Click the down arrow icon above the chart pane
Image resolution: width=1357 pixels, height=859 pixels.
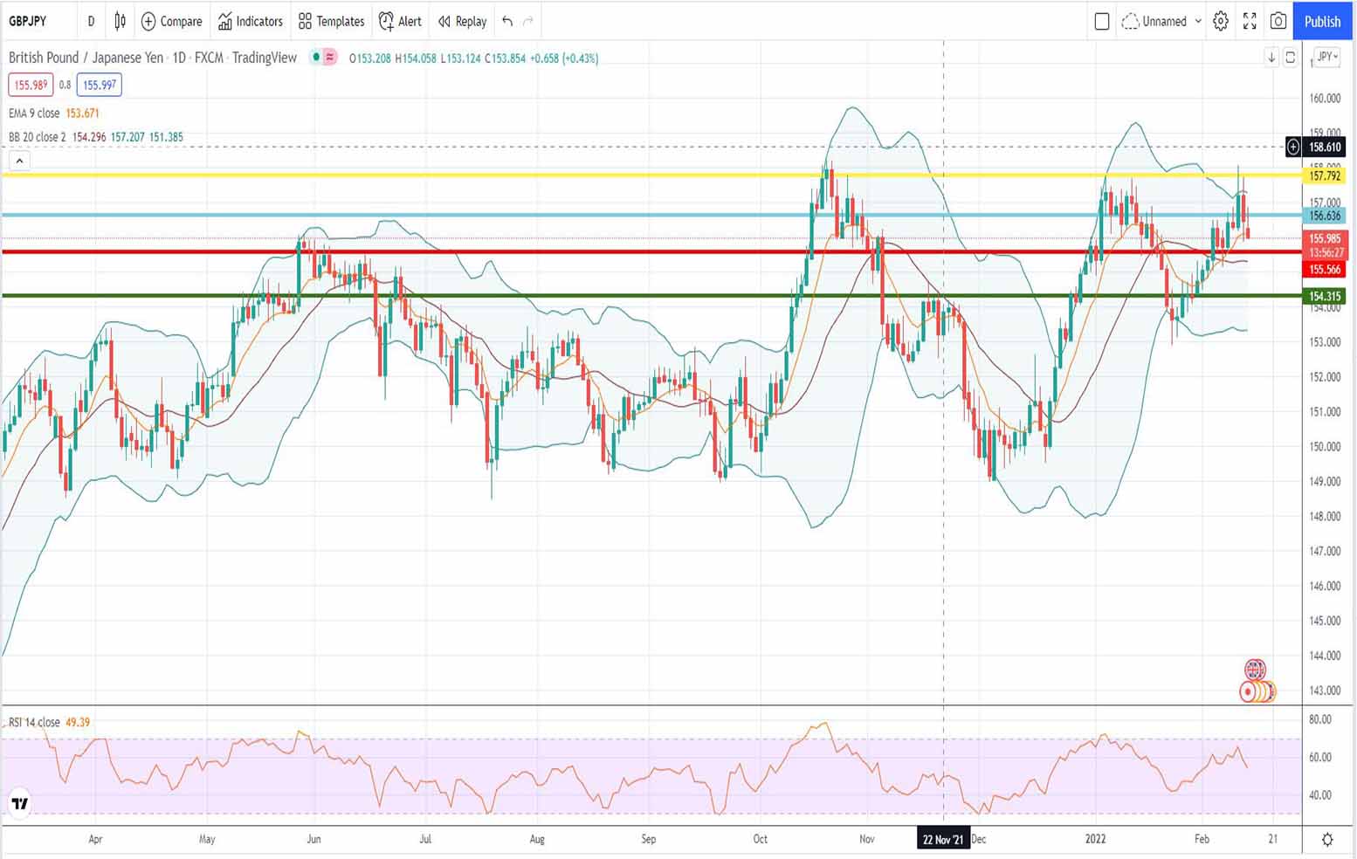point(1271,58)
